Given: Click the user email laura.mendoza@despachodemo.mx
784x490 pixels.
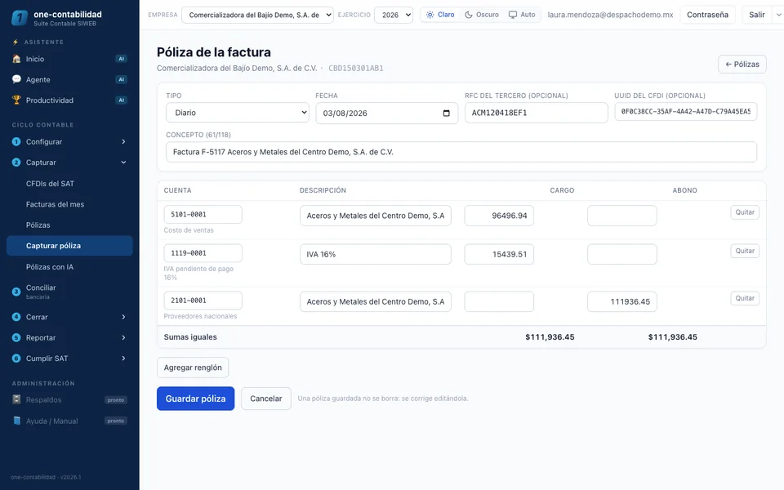Looking at the screenshot, I should tap(610, 15).
